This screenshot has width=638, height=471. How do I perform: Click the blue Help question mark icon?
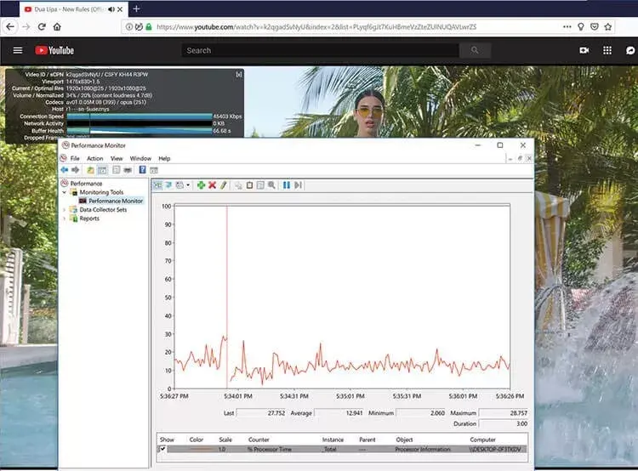[142, 170]
